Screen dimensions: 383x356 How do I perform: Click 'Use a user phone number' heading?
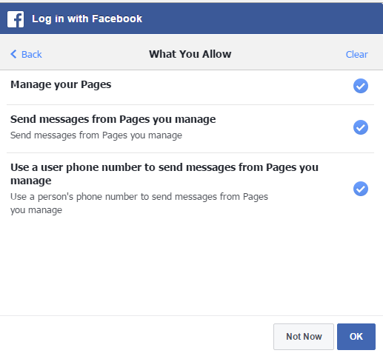[x=164, y=174]
